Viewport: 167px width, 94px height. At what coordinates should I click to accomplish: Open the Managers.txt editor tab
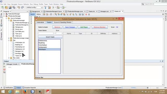pyautogui.click(x=104, y=11)
